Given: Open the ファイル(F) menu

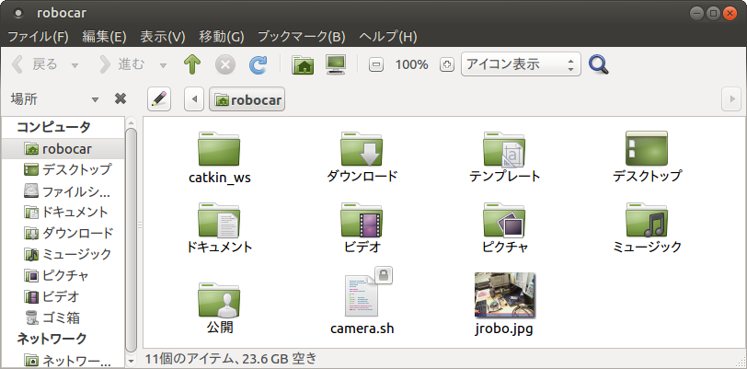Looking at the screenshot, I should (x=39, y=37).
